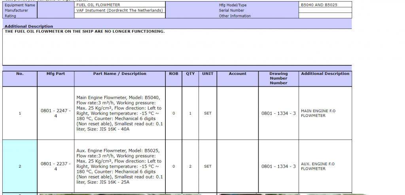Click the 'MAIN ENGINE F.O FLOWMETER' additional description cell
This screenshot has width=405, height=195.
click(x=325, y=113)
